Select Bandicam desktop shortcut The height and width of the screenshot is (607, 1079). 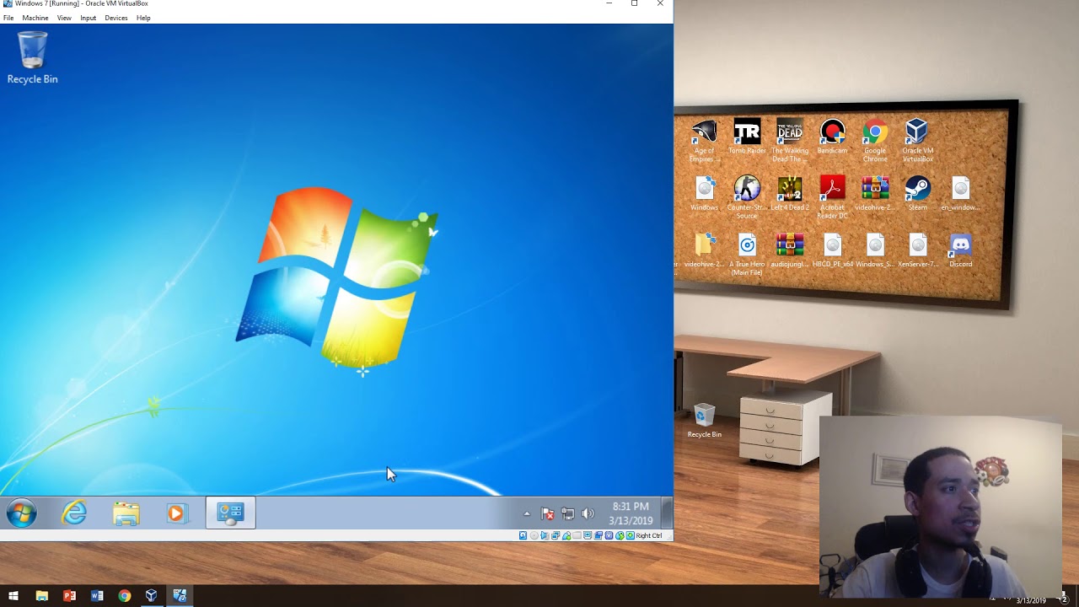click(832, 137)
